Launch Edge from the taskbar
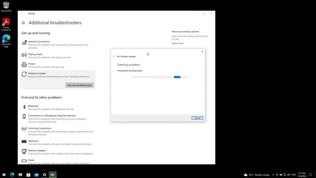The image size is (316, 178). (12, 175)
